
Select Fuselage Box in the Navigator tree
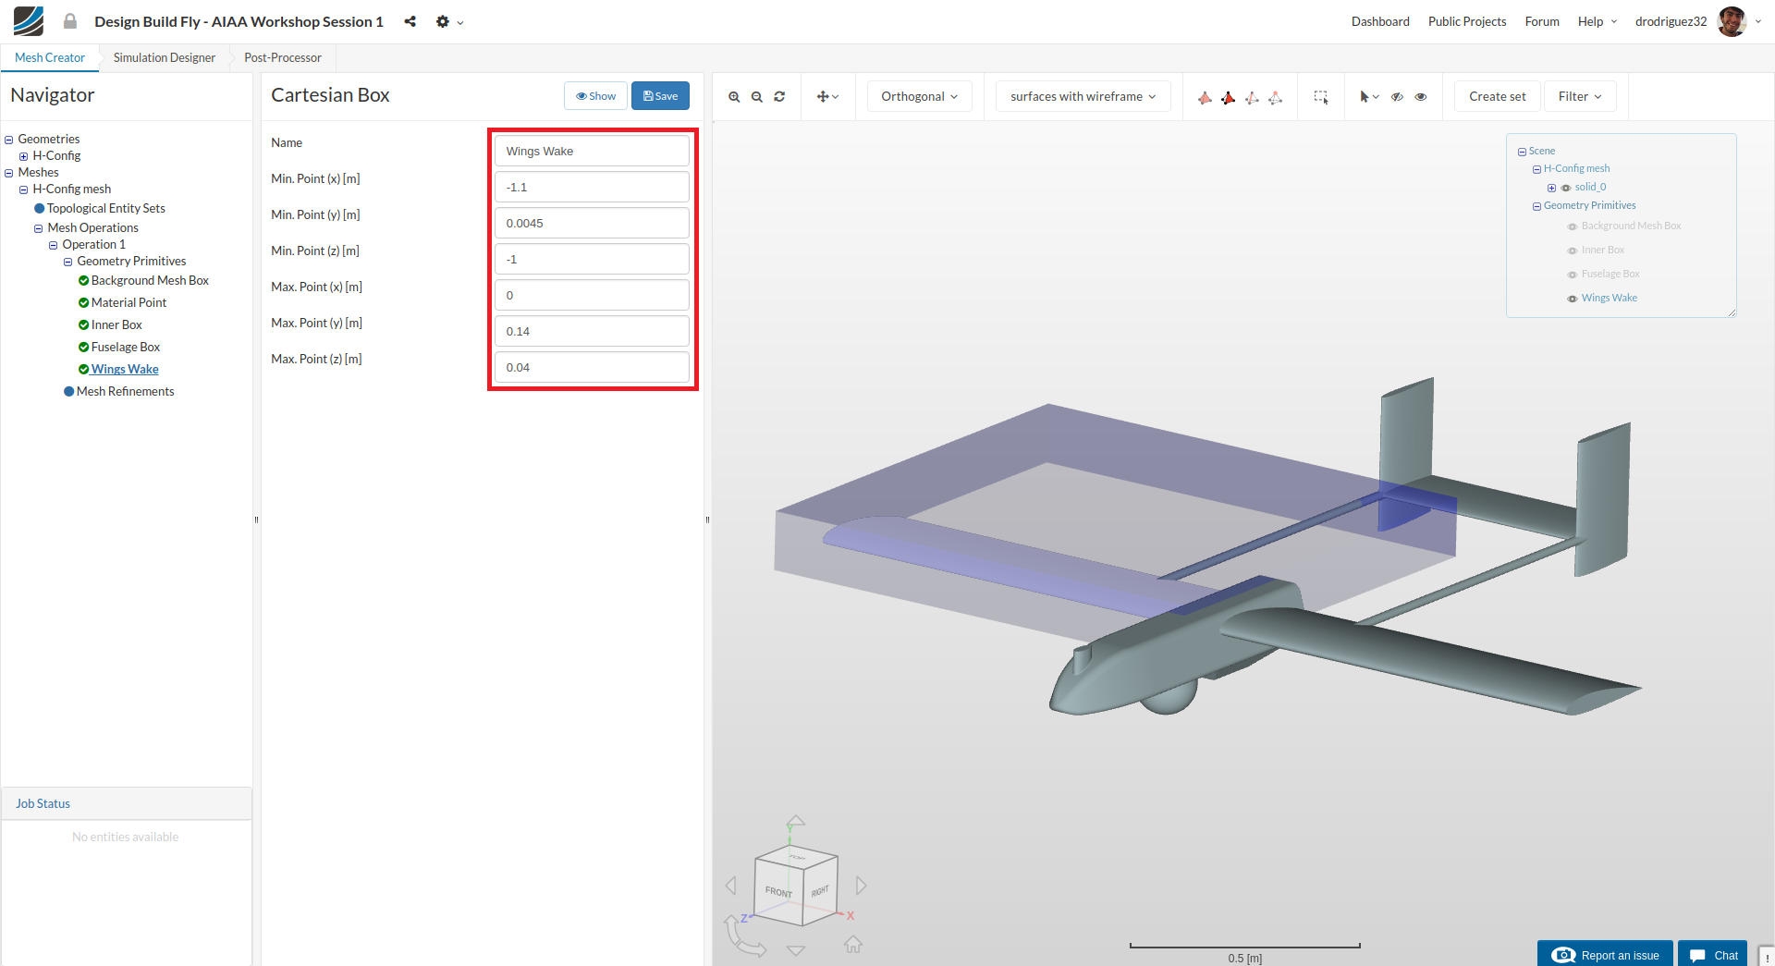pos(126,347)
